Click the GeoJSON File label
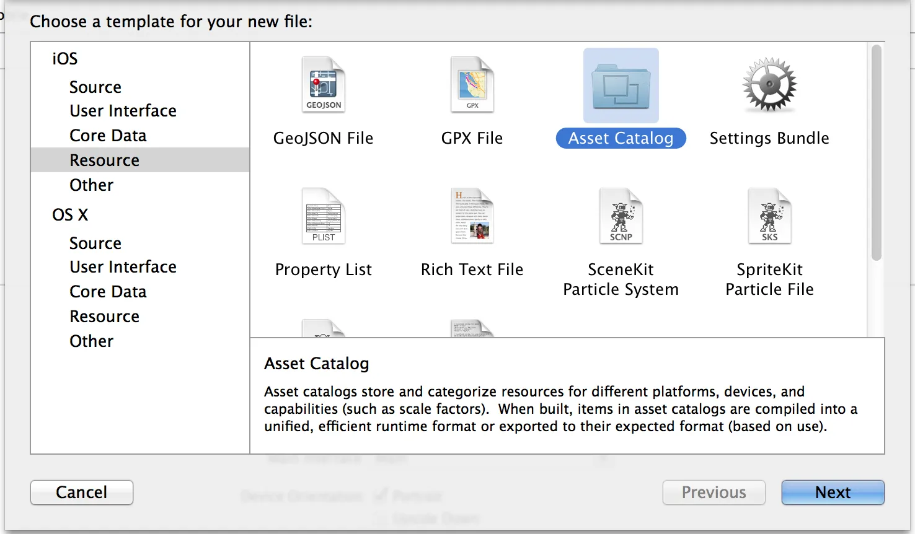 tap(324, 138)
